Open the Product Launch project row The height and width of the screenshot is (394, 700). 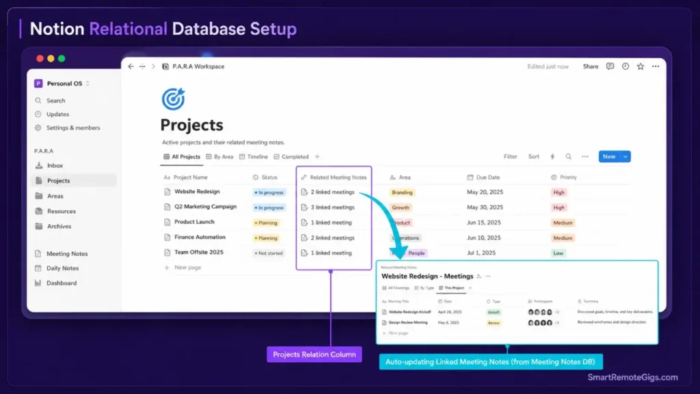point(194,222)
